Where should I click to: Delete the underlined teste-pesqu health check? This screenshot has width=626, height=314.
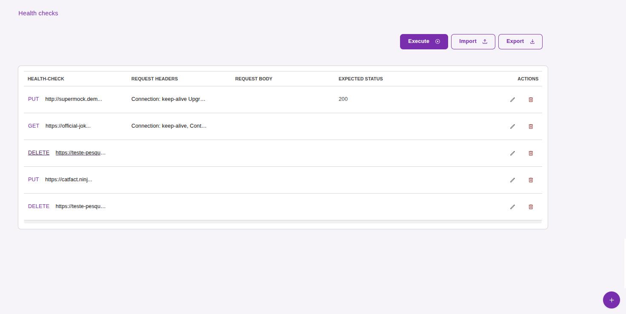531,153
